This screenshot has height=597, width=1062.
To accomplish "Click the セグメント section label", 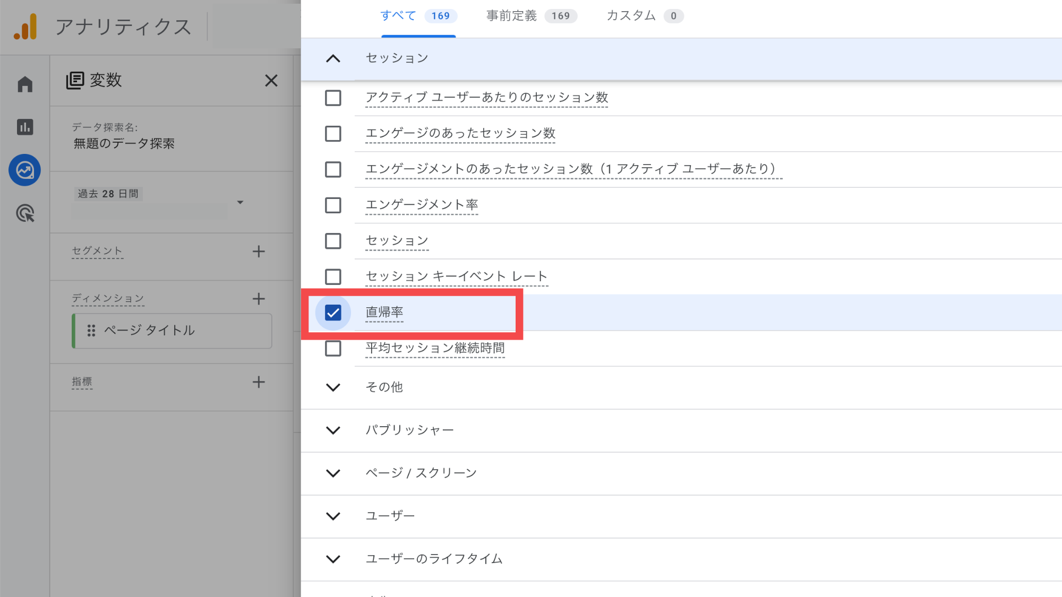I will (97, 250).
